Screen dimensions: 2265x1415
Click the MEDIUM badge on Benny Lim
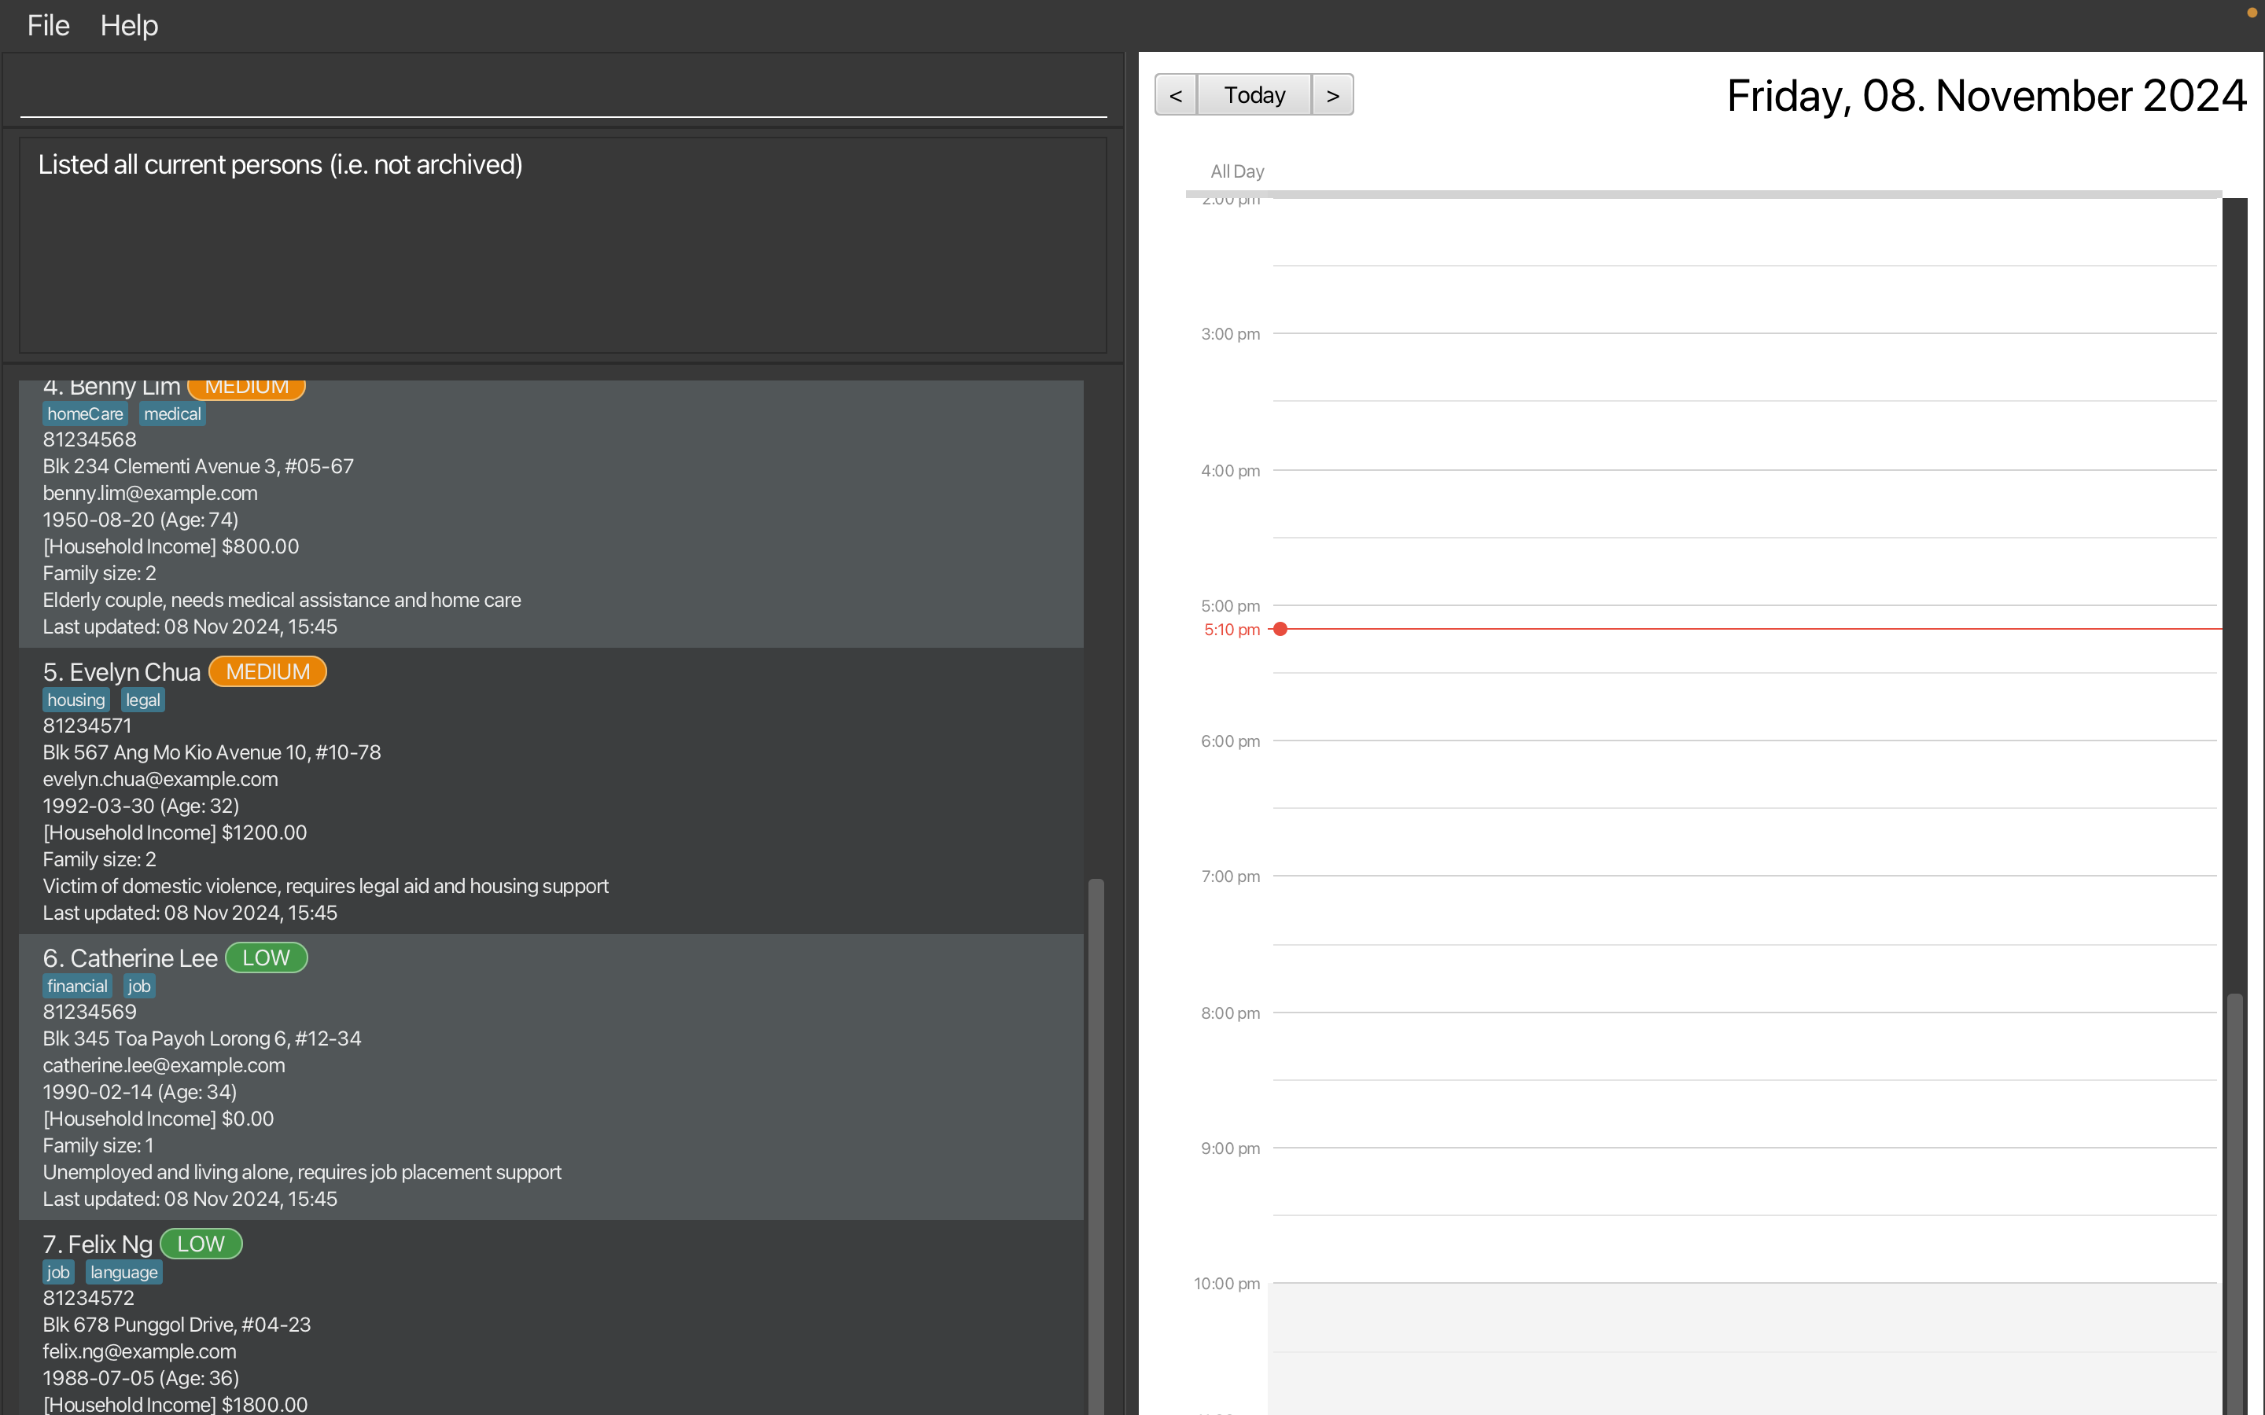pyautogui.click(x=246, y=384)
